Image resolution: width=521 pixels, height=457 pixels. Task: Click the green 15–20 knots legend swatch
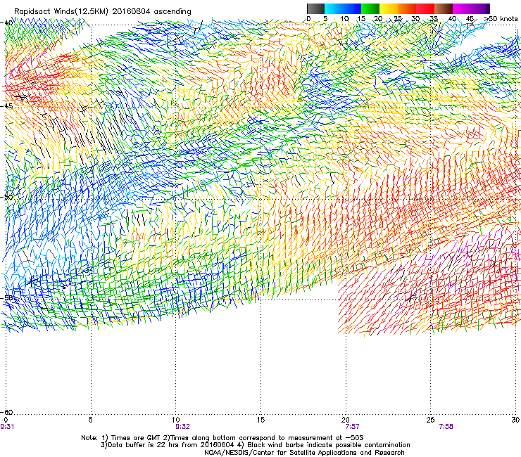(370, 8)
